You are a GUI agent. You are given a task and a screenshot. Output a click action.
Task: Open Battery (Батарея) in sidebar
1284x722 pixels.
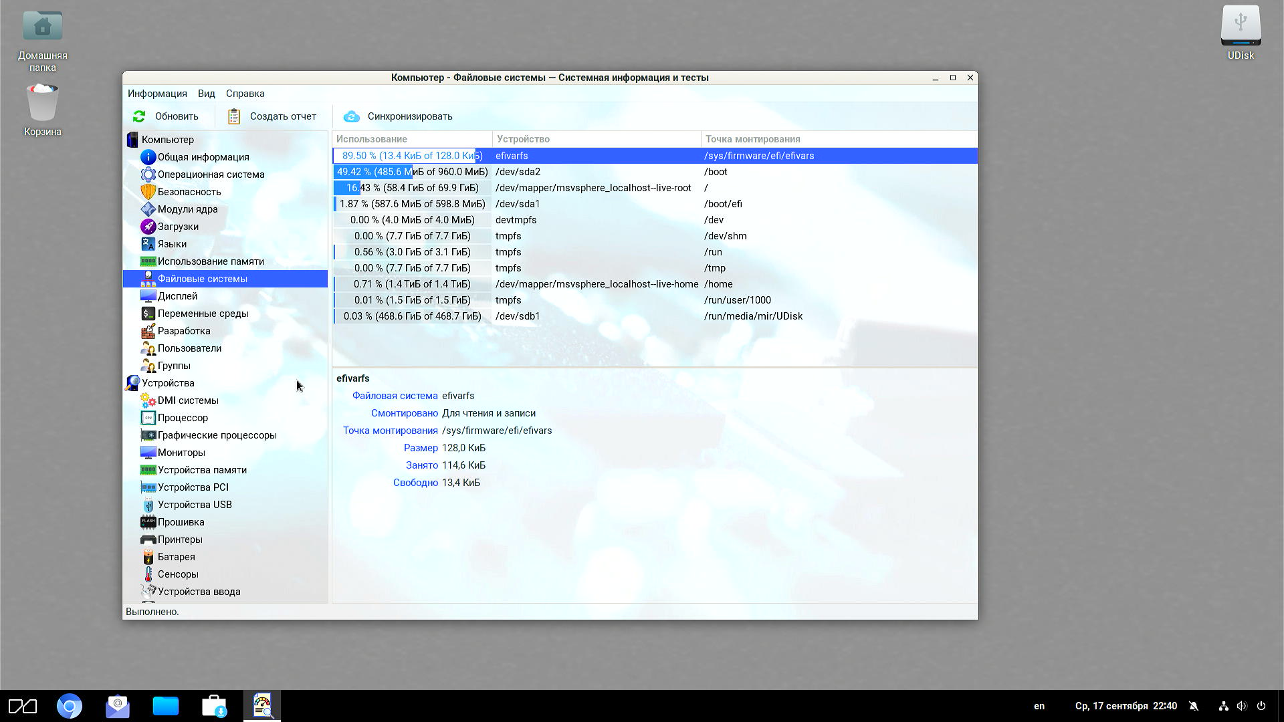coord(176,557)
